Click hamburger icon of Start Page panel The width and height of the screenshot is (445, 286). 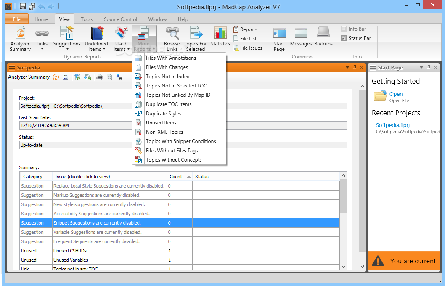coord(373,68)
